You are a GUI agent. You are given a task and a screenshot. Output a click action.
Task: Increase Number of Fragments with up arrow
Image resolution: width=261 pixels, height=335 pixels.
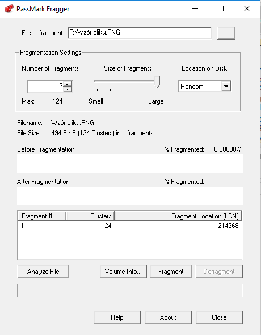coord(68,84)
